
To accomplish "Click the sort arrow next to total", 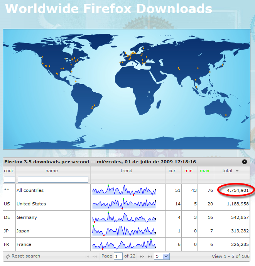I will 237,171.
